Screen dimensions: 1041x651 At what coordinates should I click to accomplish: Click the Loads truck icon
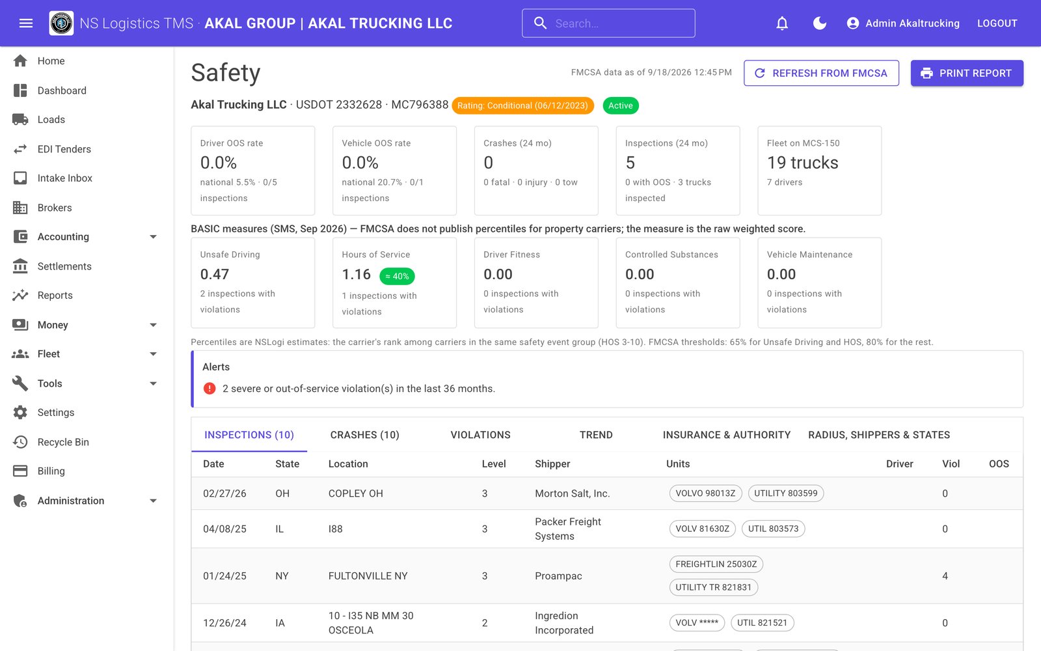pos(20,120)
